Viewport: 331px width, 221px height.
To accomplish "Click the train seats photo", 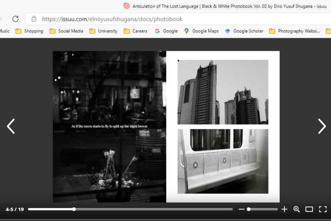I will coord(223,161).
